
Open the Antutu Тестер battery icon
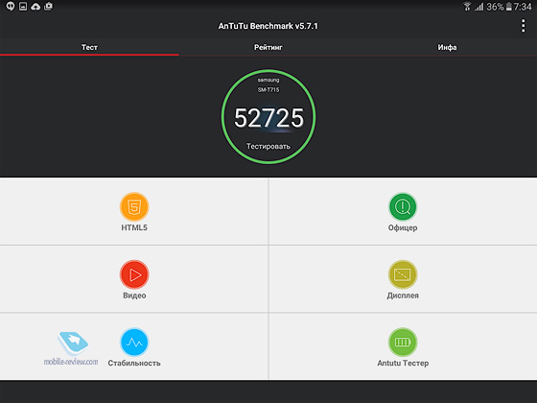pyautogui.click(x=403, y=342)
